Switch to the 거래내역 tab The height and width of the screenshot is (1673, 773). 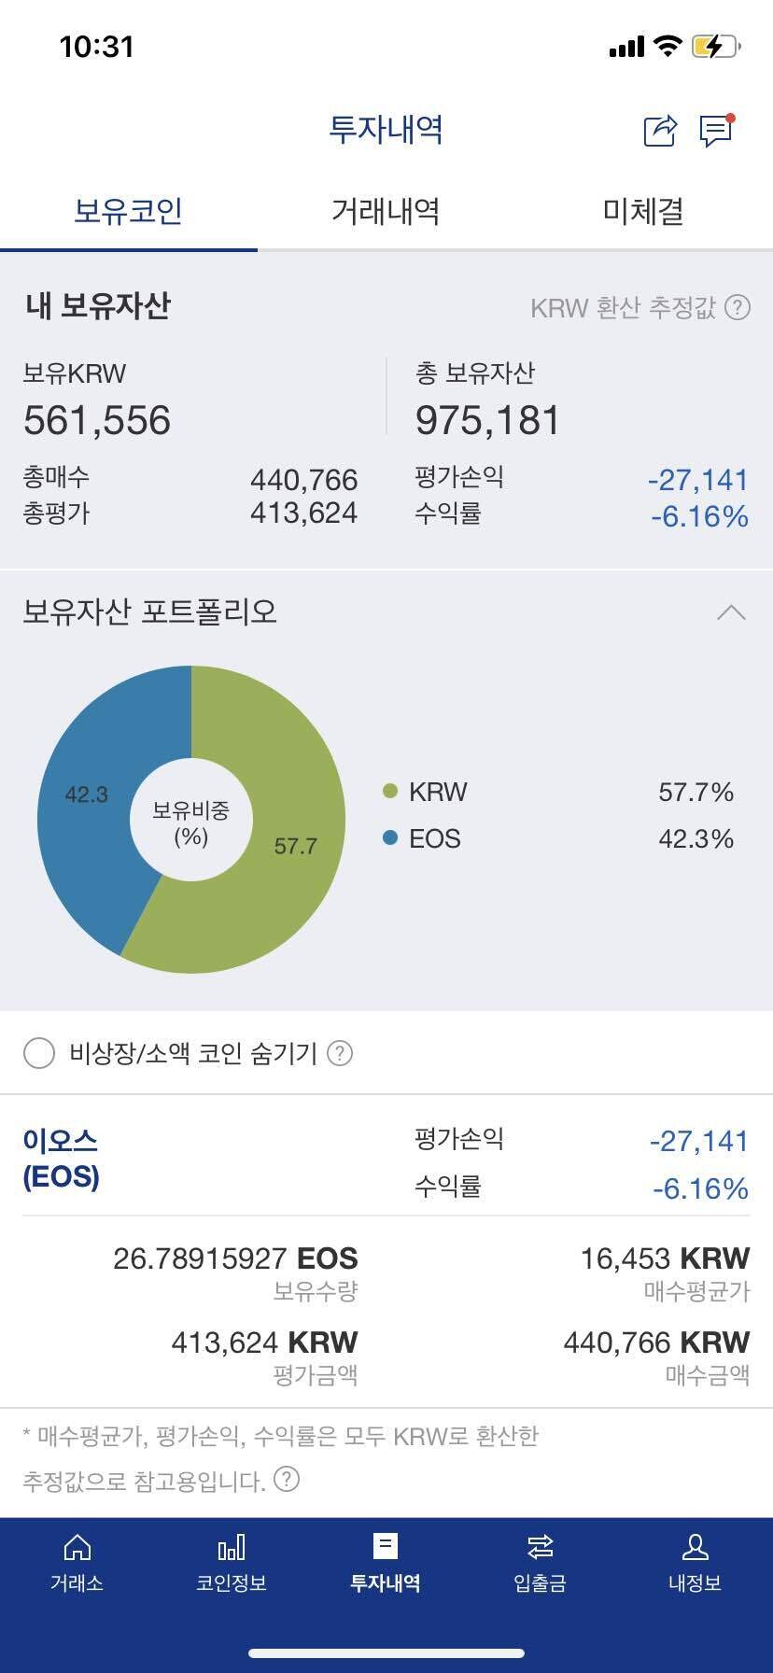[385, 212]
